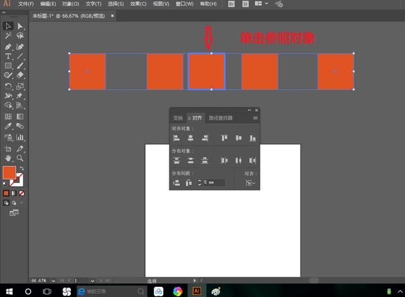The width and height of the screenshot is (405, 297).
Task: Select the Column Graph tool
Action: pyautogui.click(x=20, y=137)
